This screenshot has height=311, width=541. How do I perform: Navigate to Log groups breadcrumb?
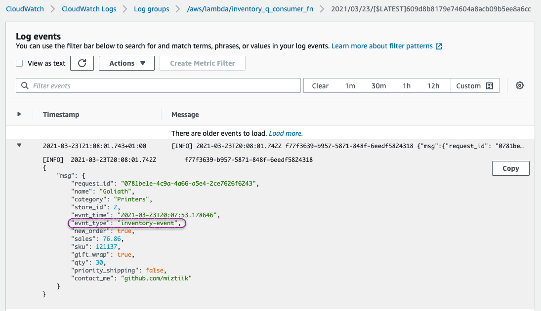152,9
